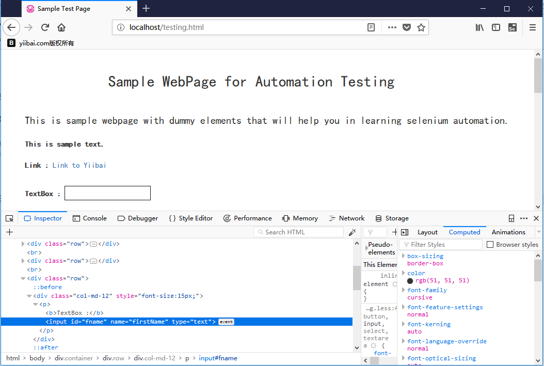Switch to the Console tab
Screen dimensions: 544x366
point(89,218)
